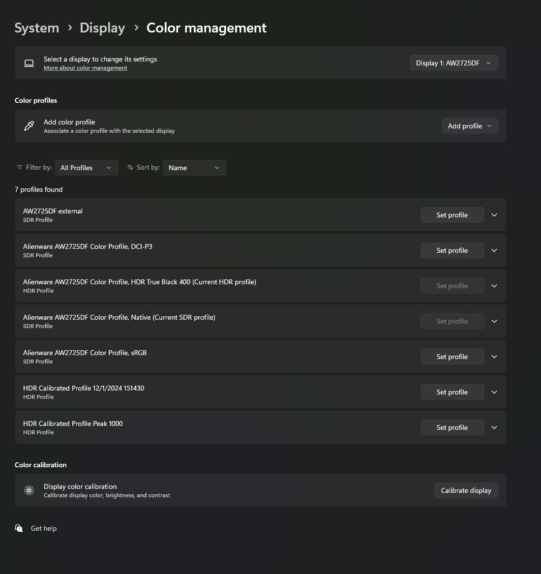
Task: Click the Calibrate display button
Action: pyautogui.click(x=466, y=490)
